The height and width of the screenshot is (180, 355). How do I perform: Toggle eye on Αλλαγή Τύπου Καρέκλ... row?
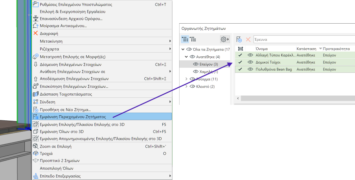250,55
